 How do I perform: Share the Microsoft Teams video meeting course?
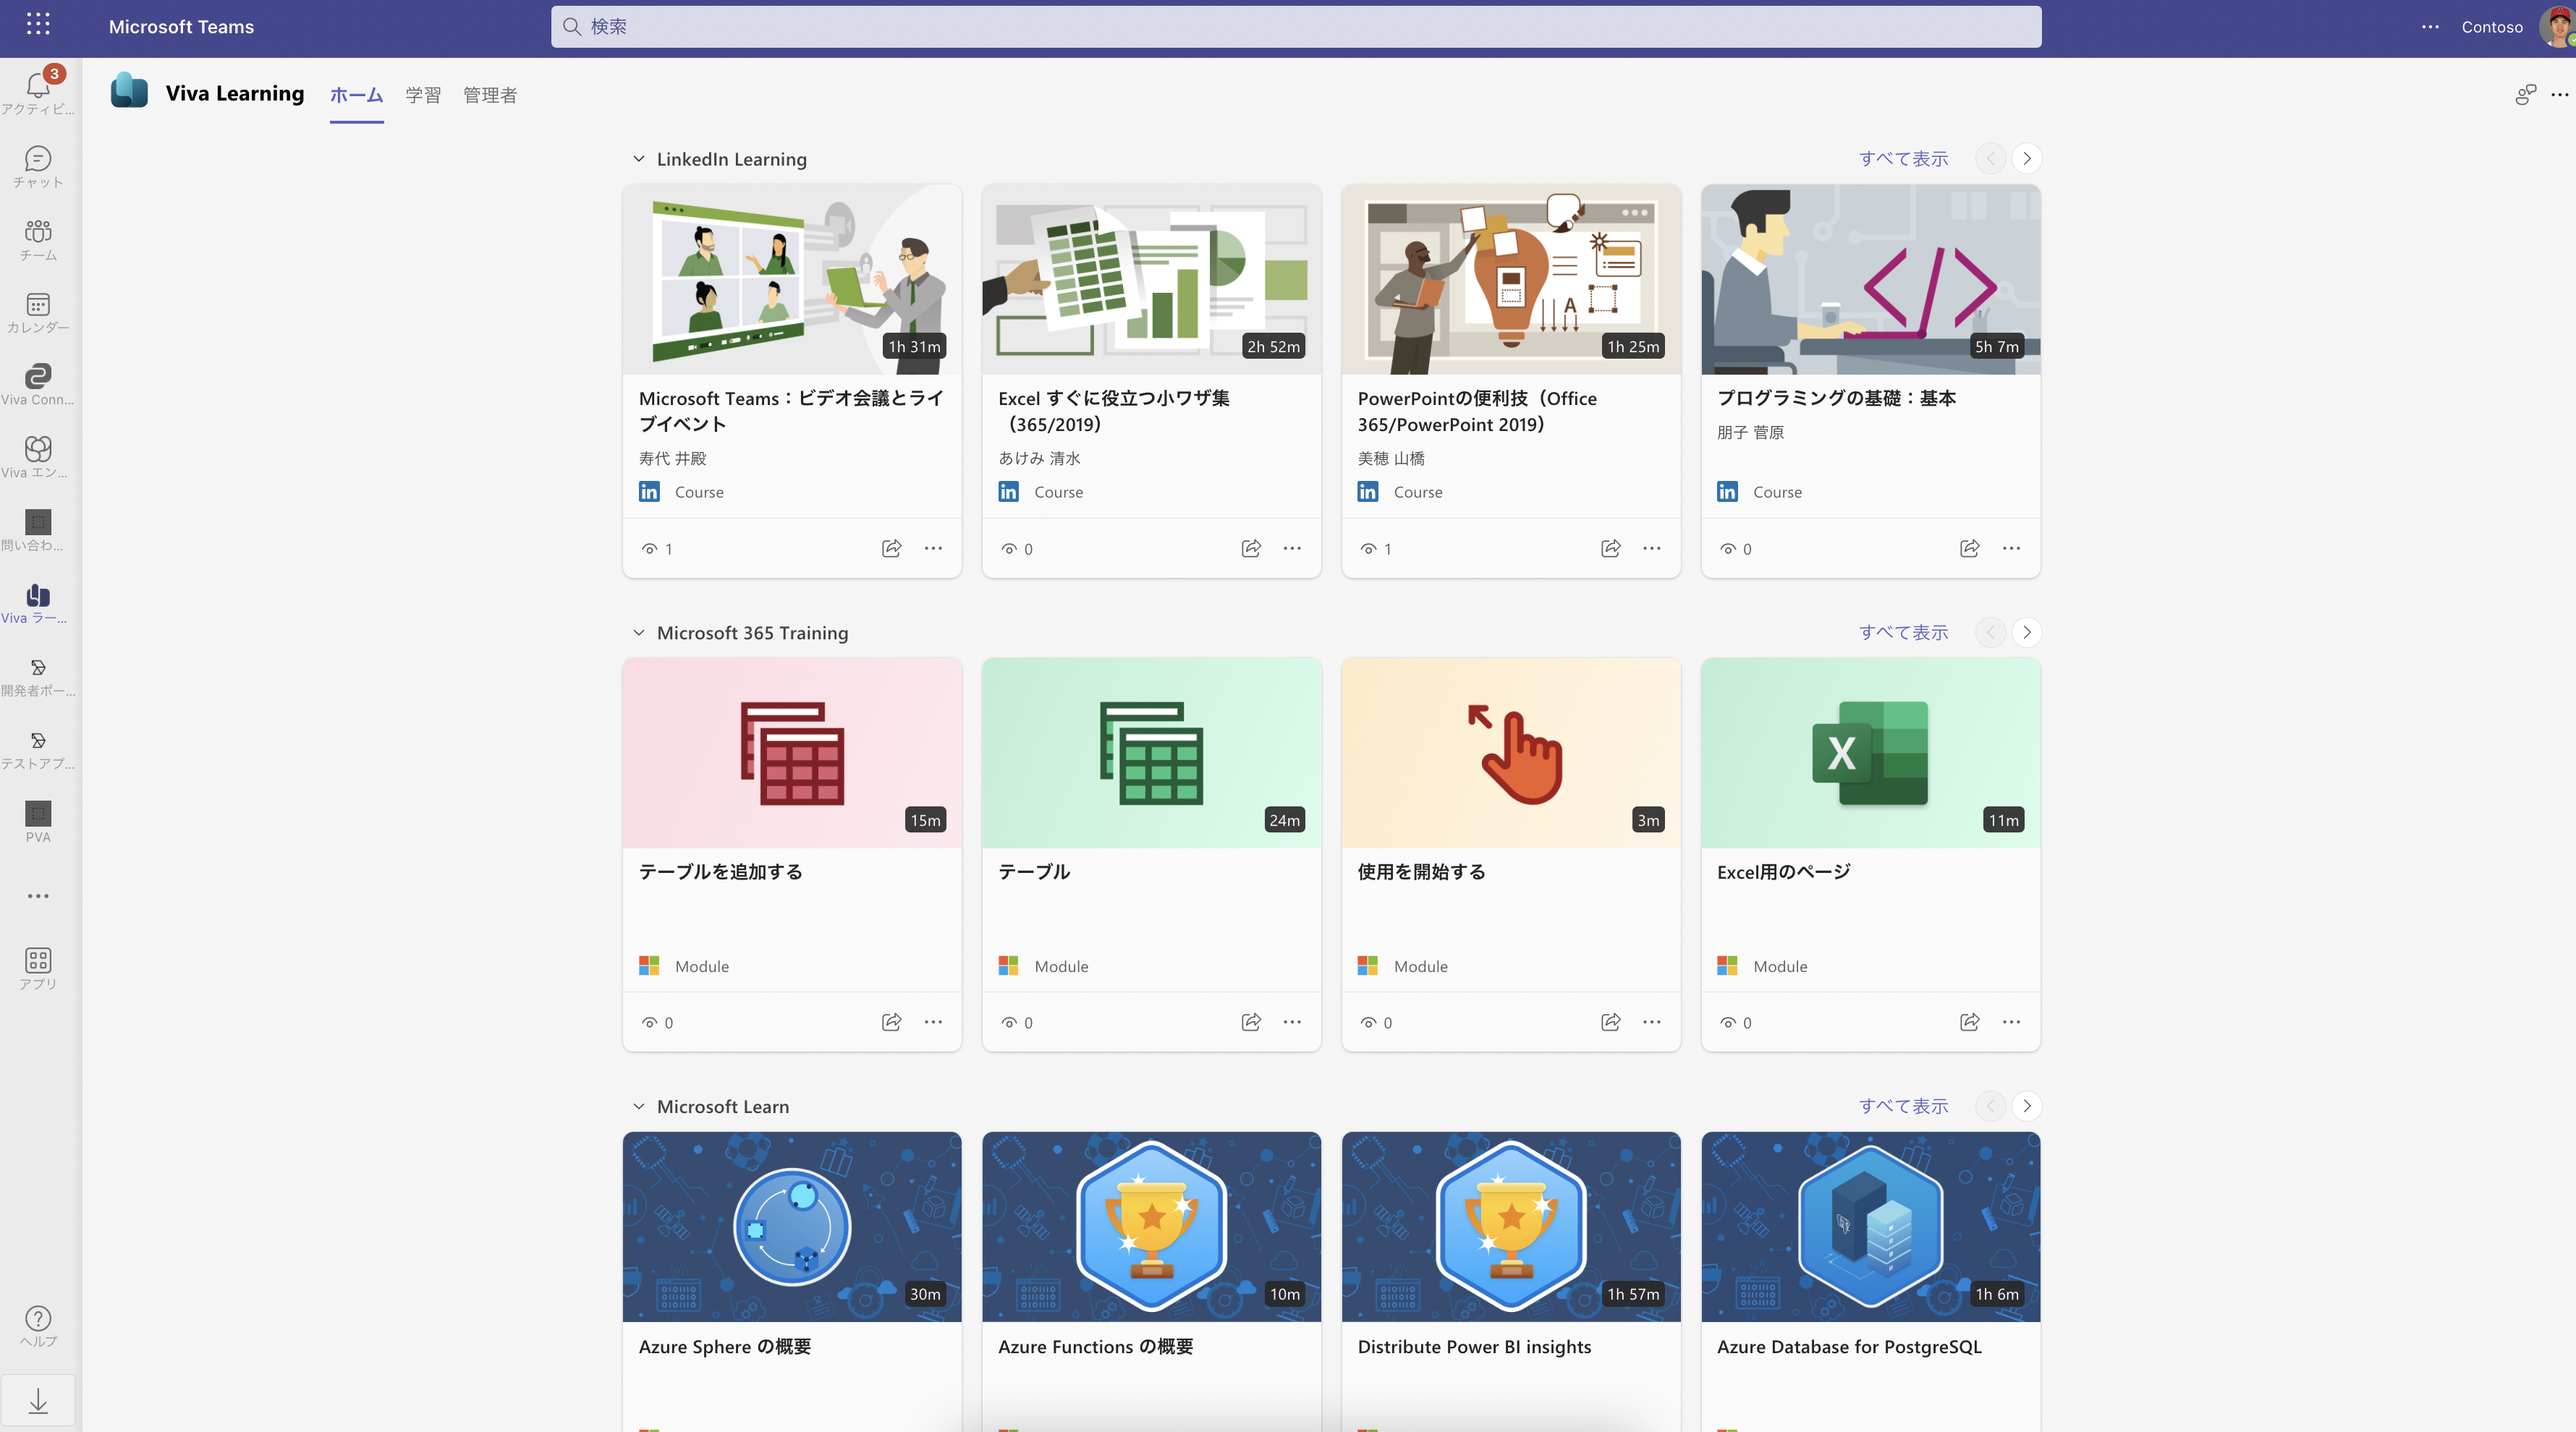[891, 549]
